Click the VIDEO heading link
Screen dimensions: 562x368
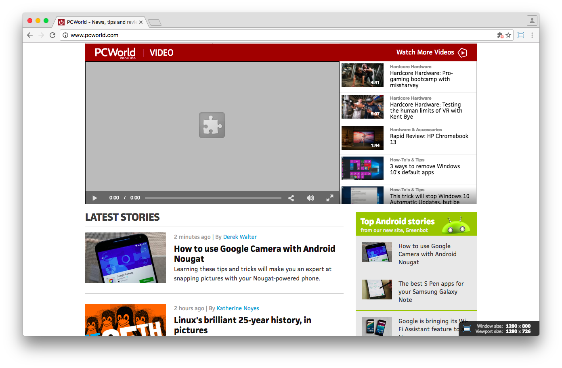[161, 53]
